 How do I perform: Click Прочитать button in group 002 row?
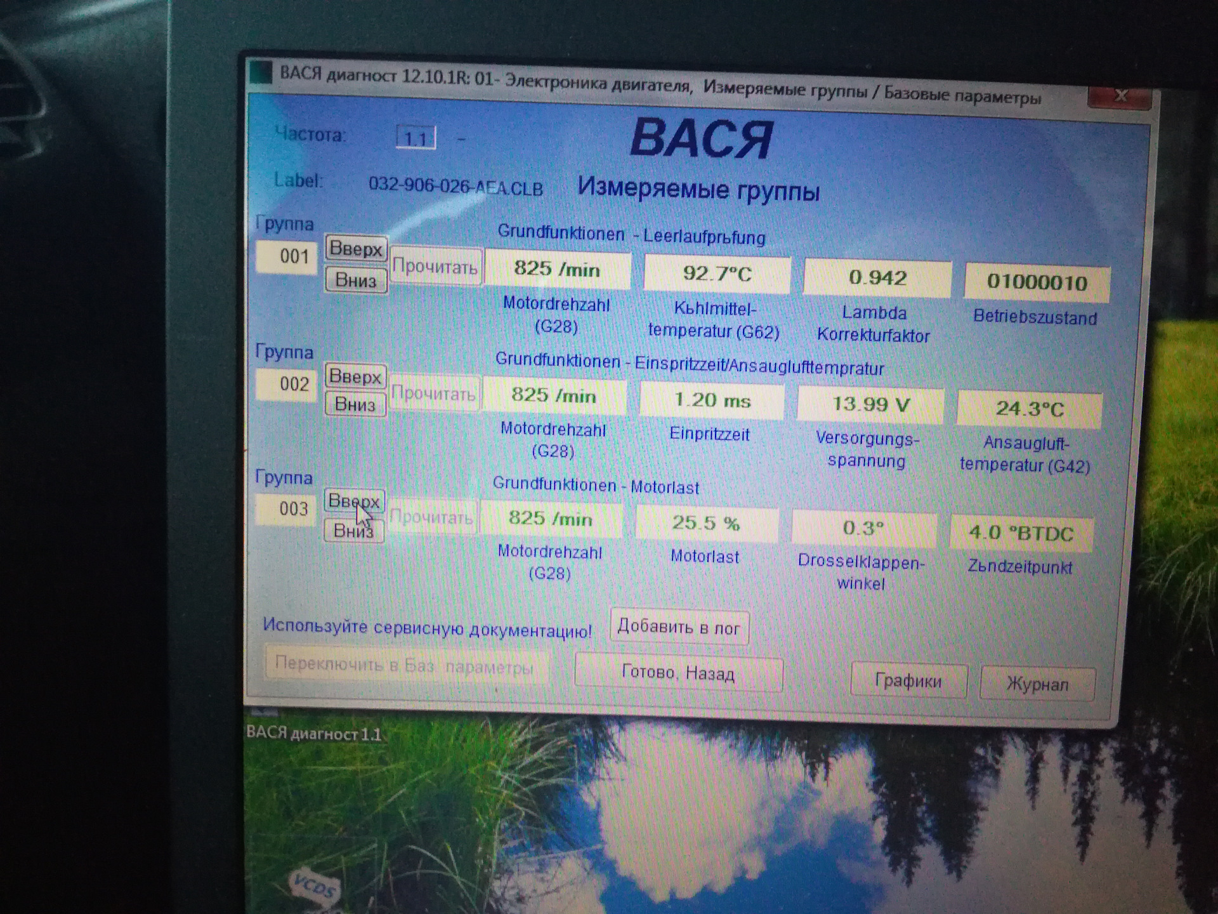click(x=434, y=394)
